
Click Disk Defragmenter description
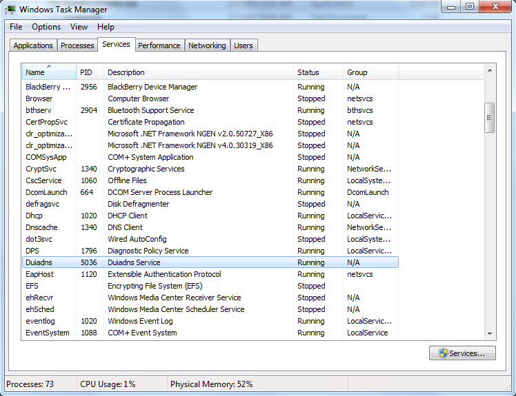point(138,204)
